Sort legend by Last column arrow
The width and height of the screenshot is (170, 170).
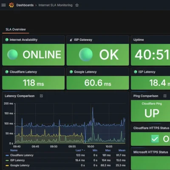point(85,150)
